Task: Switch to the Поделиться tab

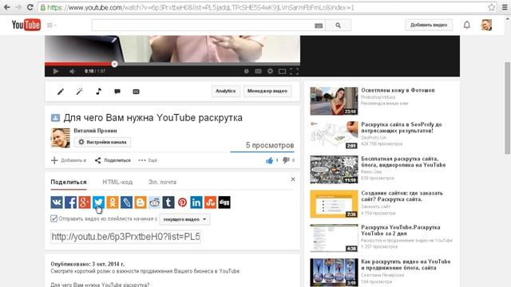Action: [69, 183]
